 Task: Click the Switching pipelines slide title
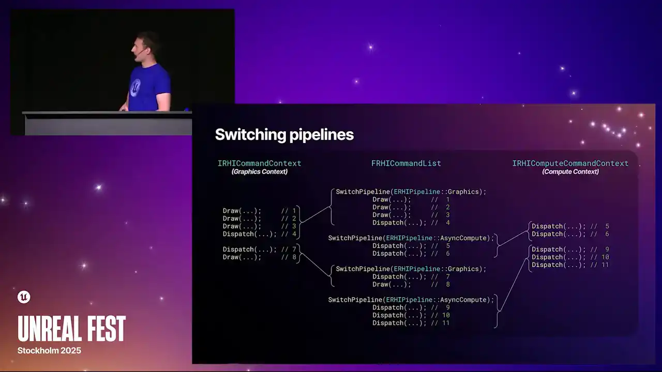pyautogui.click(x=284, y=135)
